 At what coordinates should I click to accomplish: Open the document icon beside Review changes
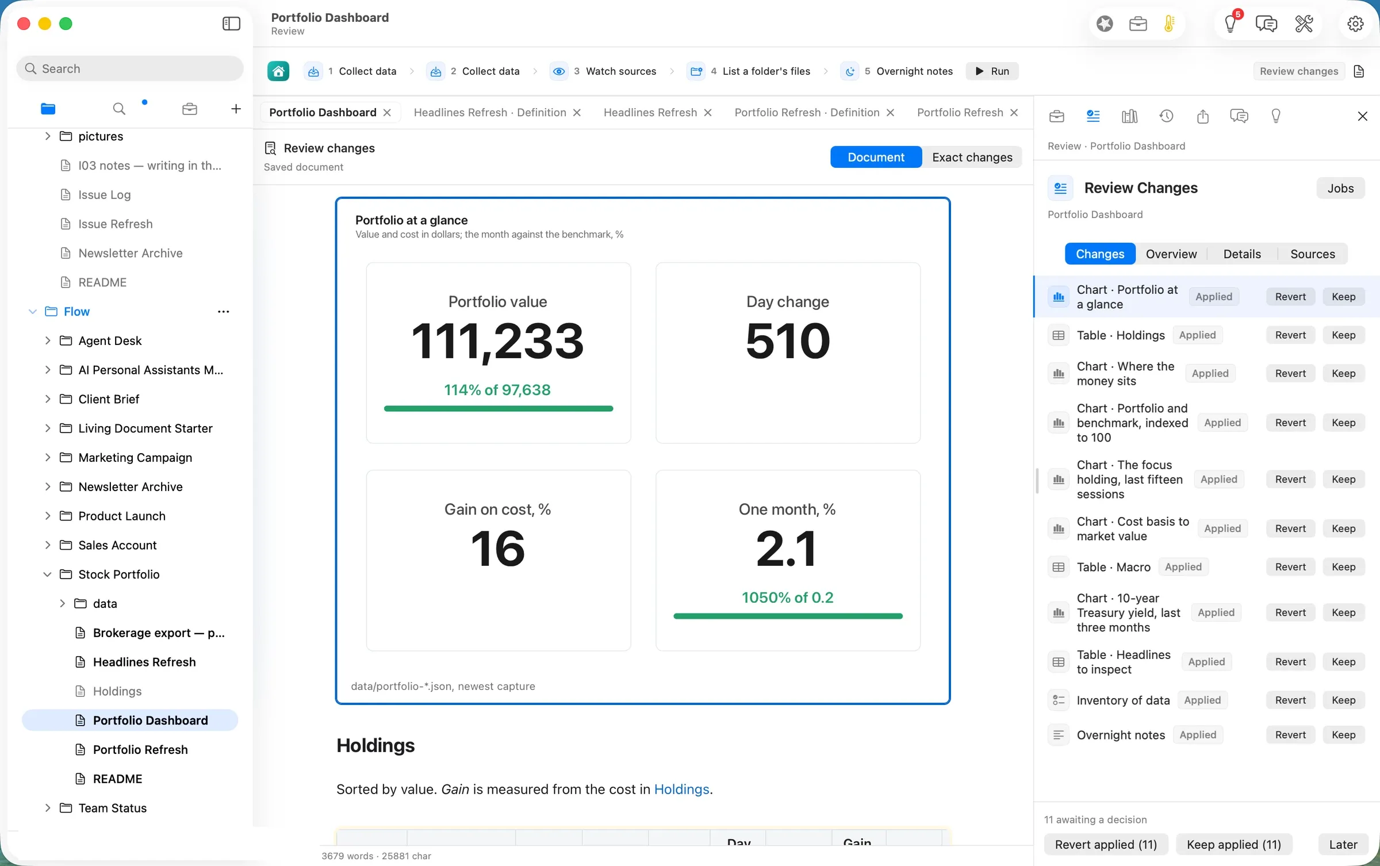coord(1359,71)
